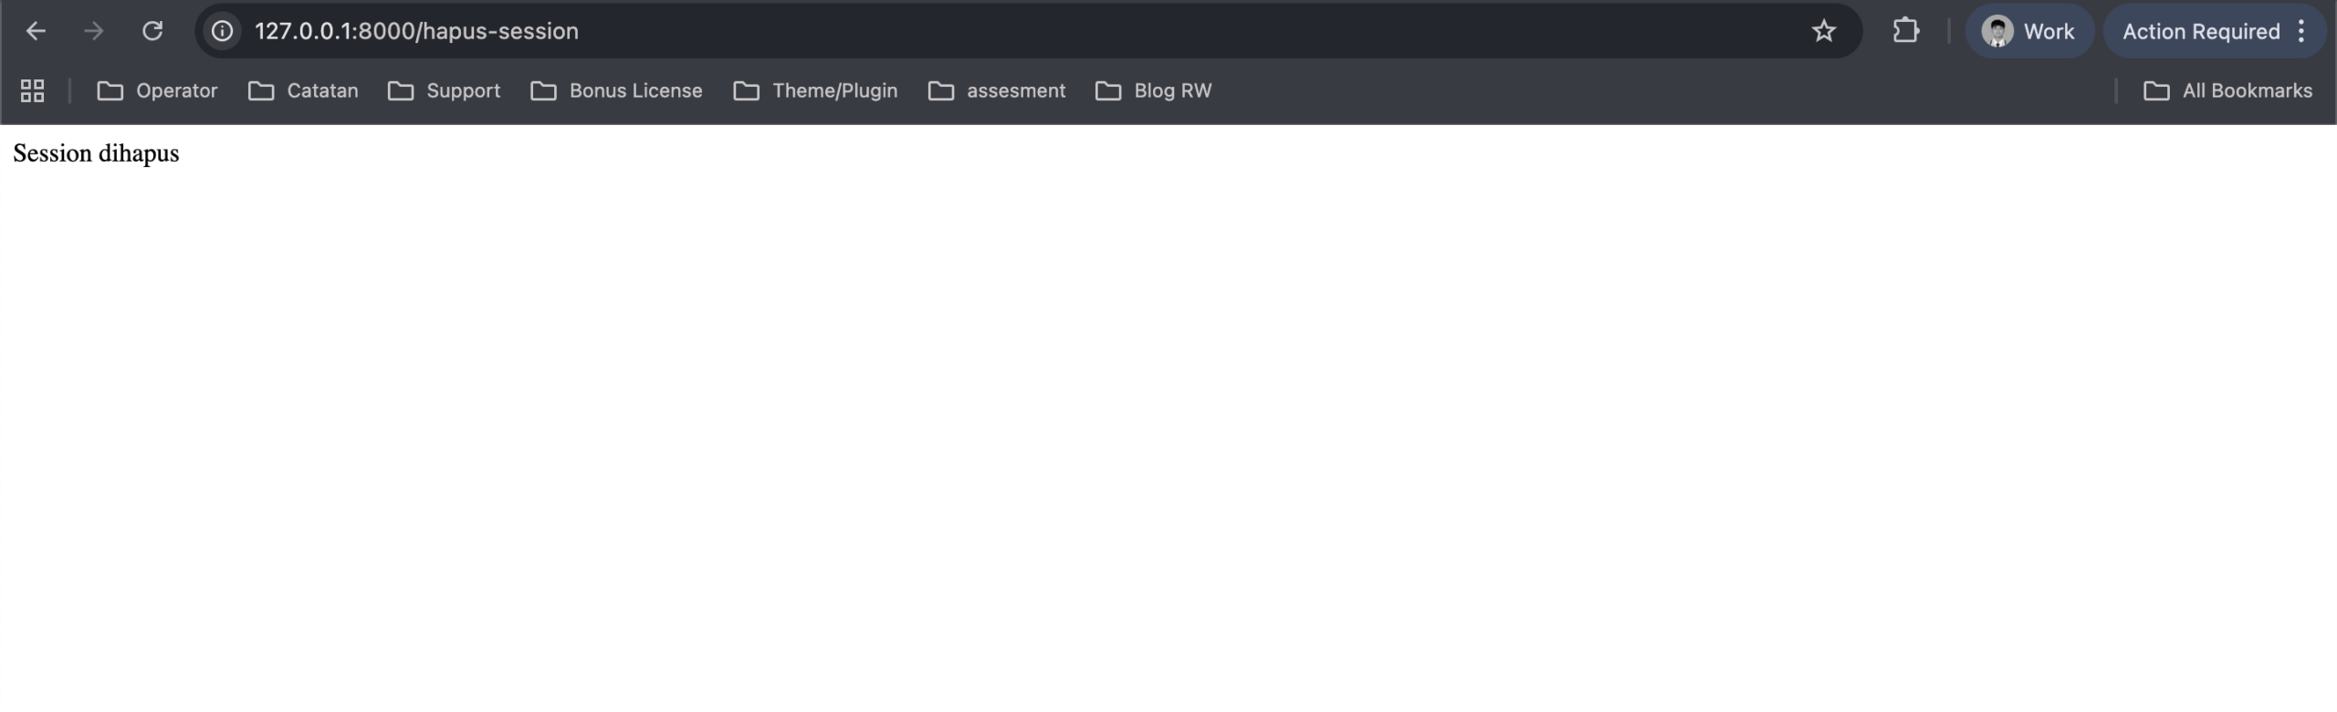
Task: Open the assesment bookmark folder
Action: [x=997, y=90]
